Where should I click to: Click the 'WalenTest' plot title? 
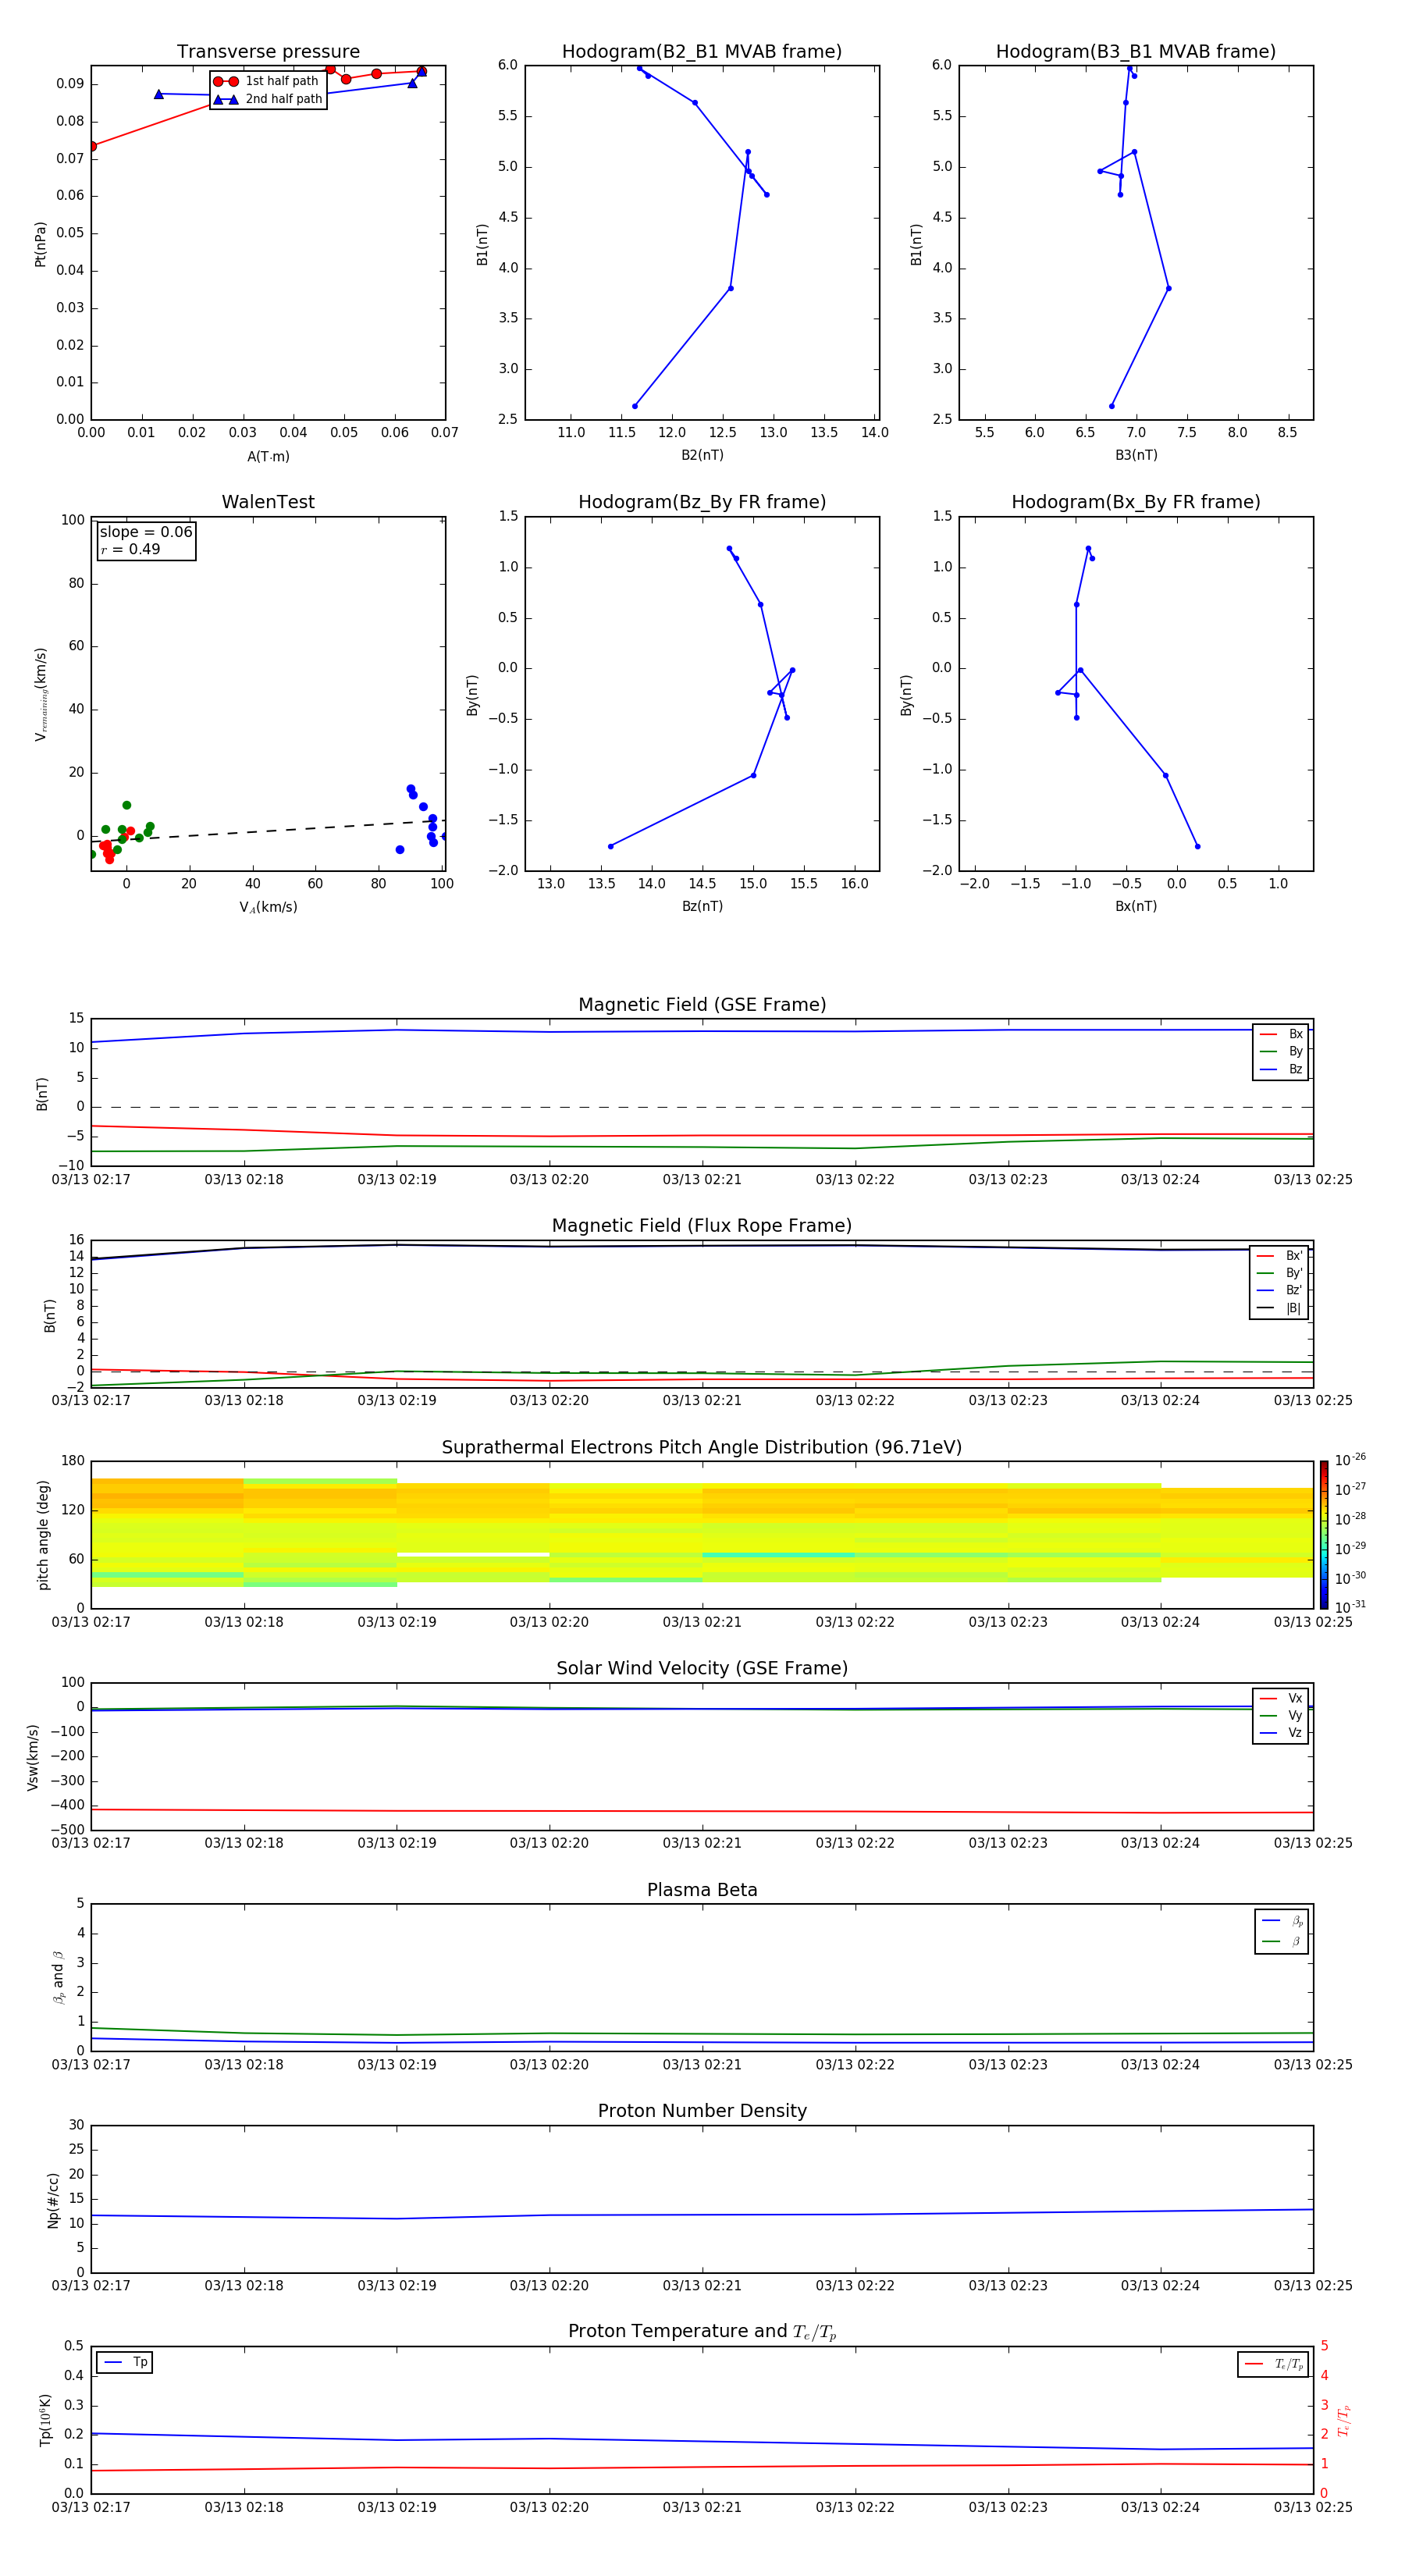click(268, 502)
